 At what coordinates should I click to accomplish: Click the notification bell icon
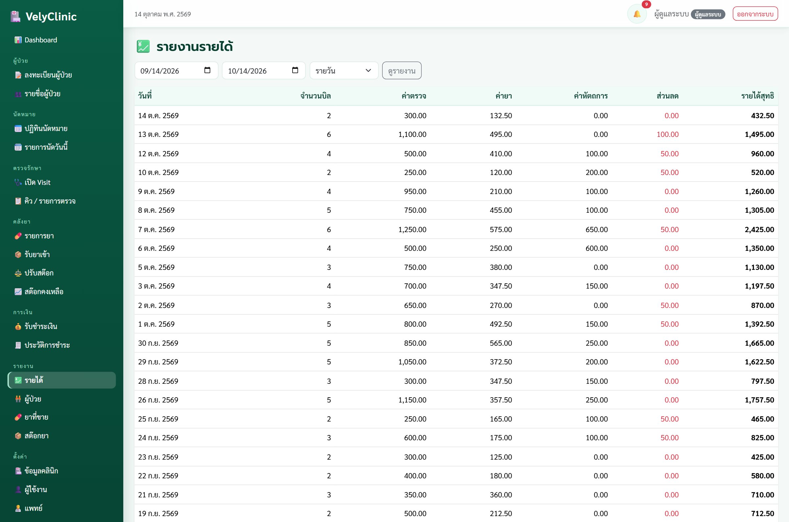click(637, 14)
